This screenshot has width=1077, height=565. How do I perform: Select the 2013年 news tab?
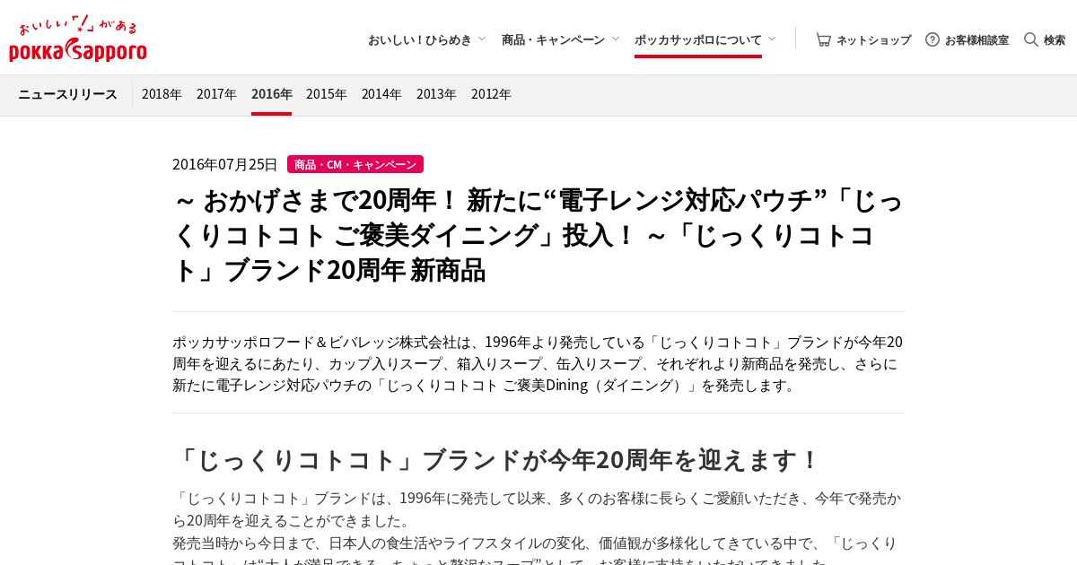click(436, 94)
